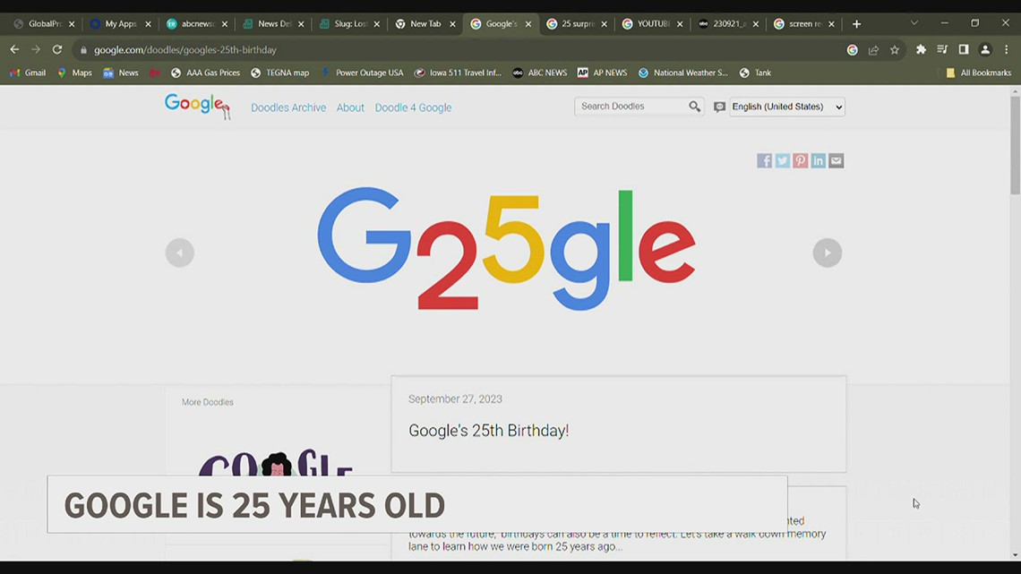Open the Gmail bookmark

[x=28, y=73]
